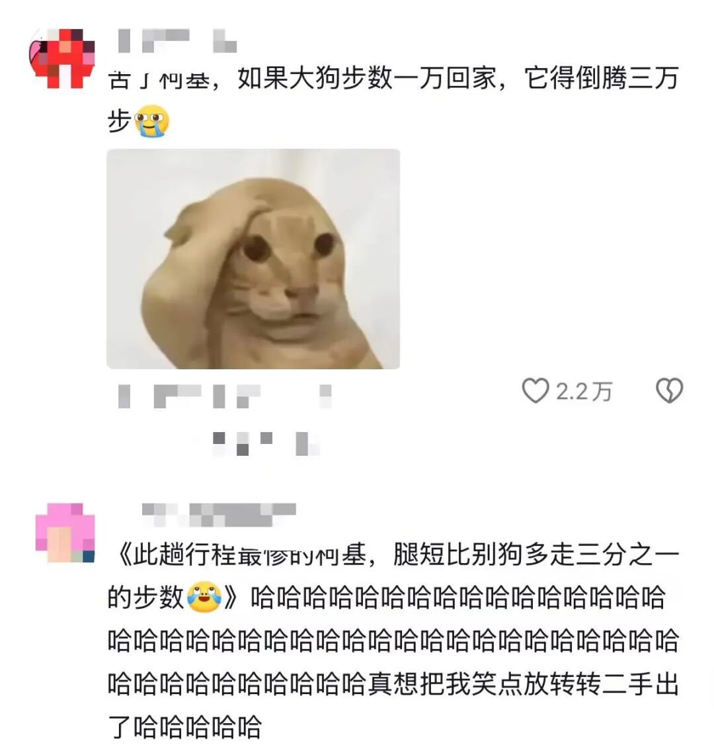Tap the phrase 腿短比别狗多走三分之一
Screen dimensions: 714x751
pyautogui.click(x=536, y=555)
